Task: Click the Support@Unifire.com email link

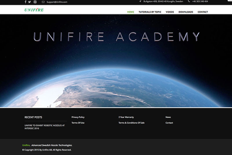Action: point(57,2)
